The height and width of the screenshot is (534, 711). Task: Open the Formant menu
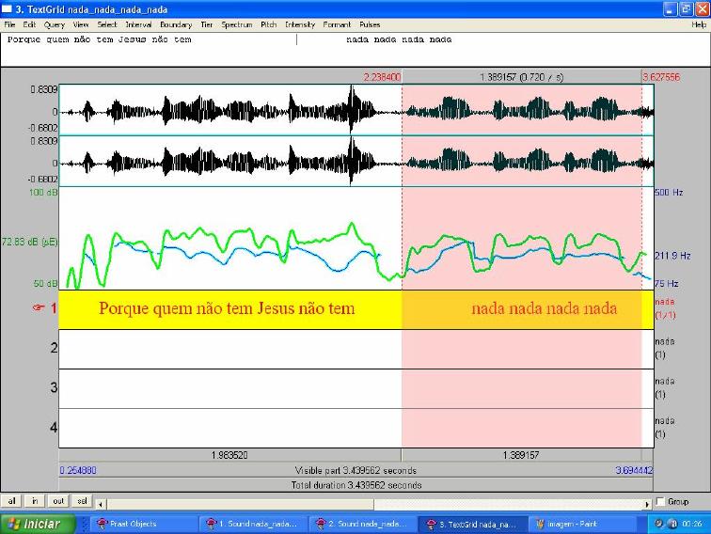[x=337, y=25]
